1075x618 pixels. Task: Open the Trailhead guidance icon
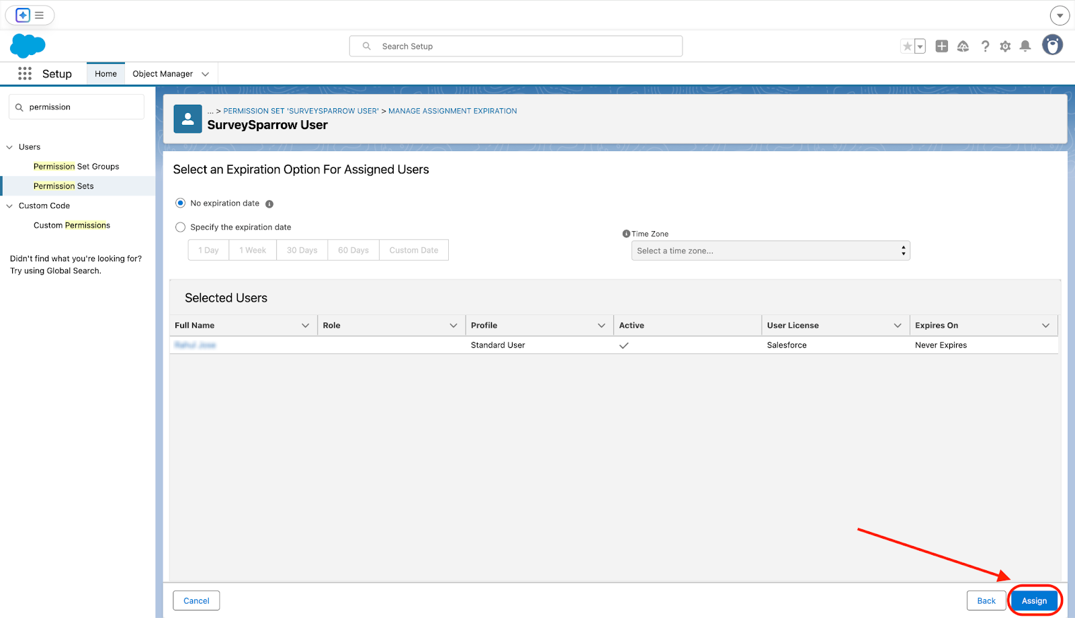pos(963,46)
